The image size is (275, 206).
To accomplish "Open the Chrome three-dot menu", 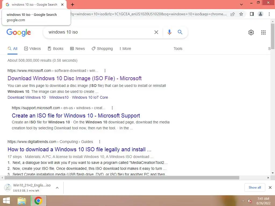I will point(269,14).
